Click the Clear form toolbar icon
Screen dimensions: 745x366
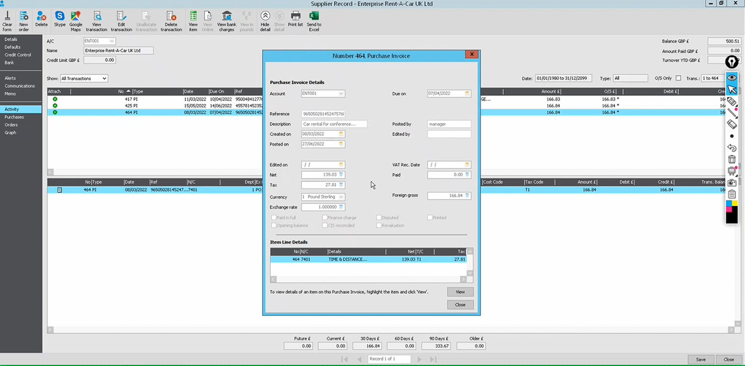pos(7,21)
